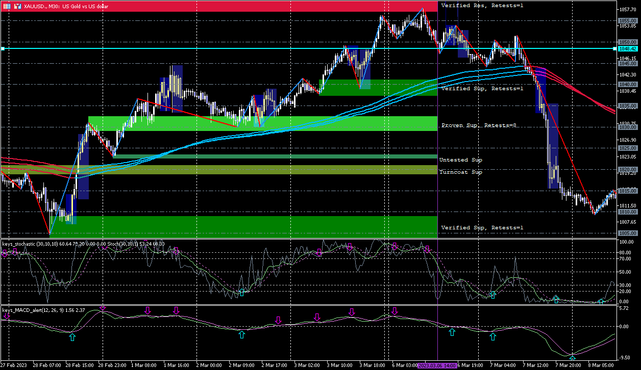
Task: Click the 3 Mar 18:00 time axis label
Action: pos(372,366)
